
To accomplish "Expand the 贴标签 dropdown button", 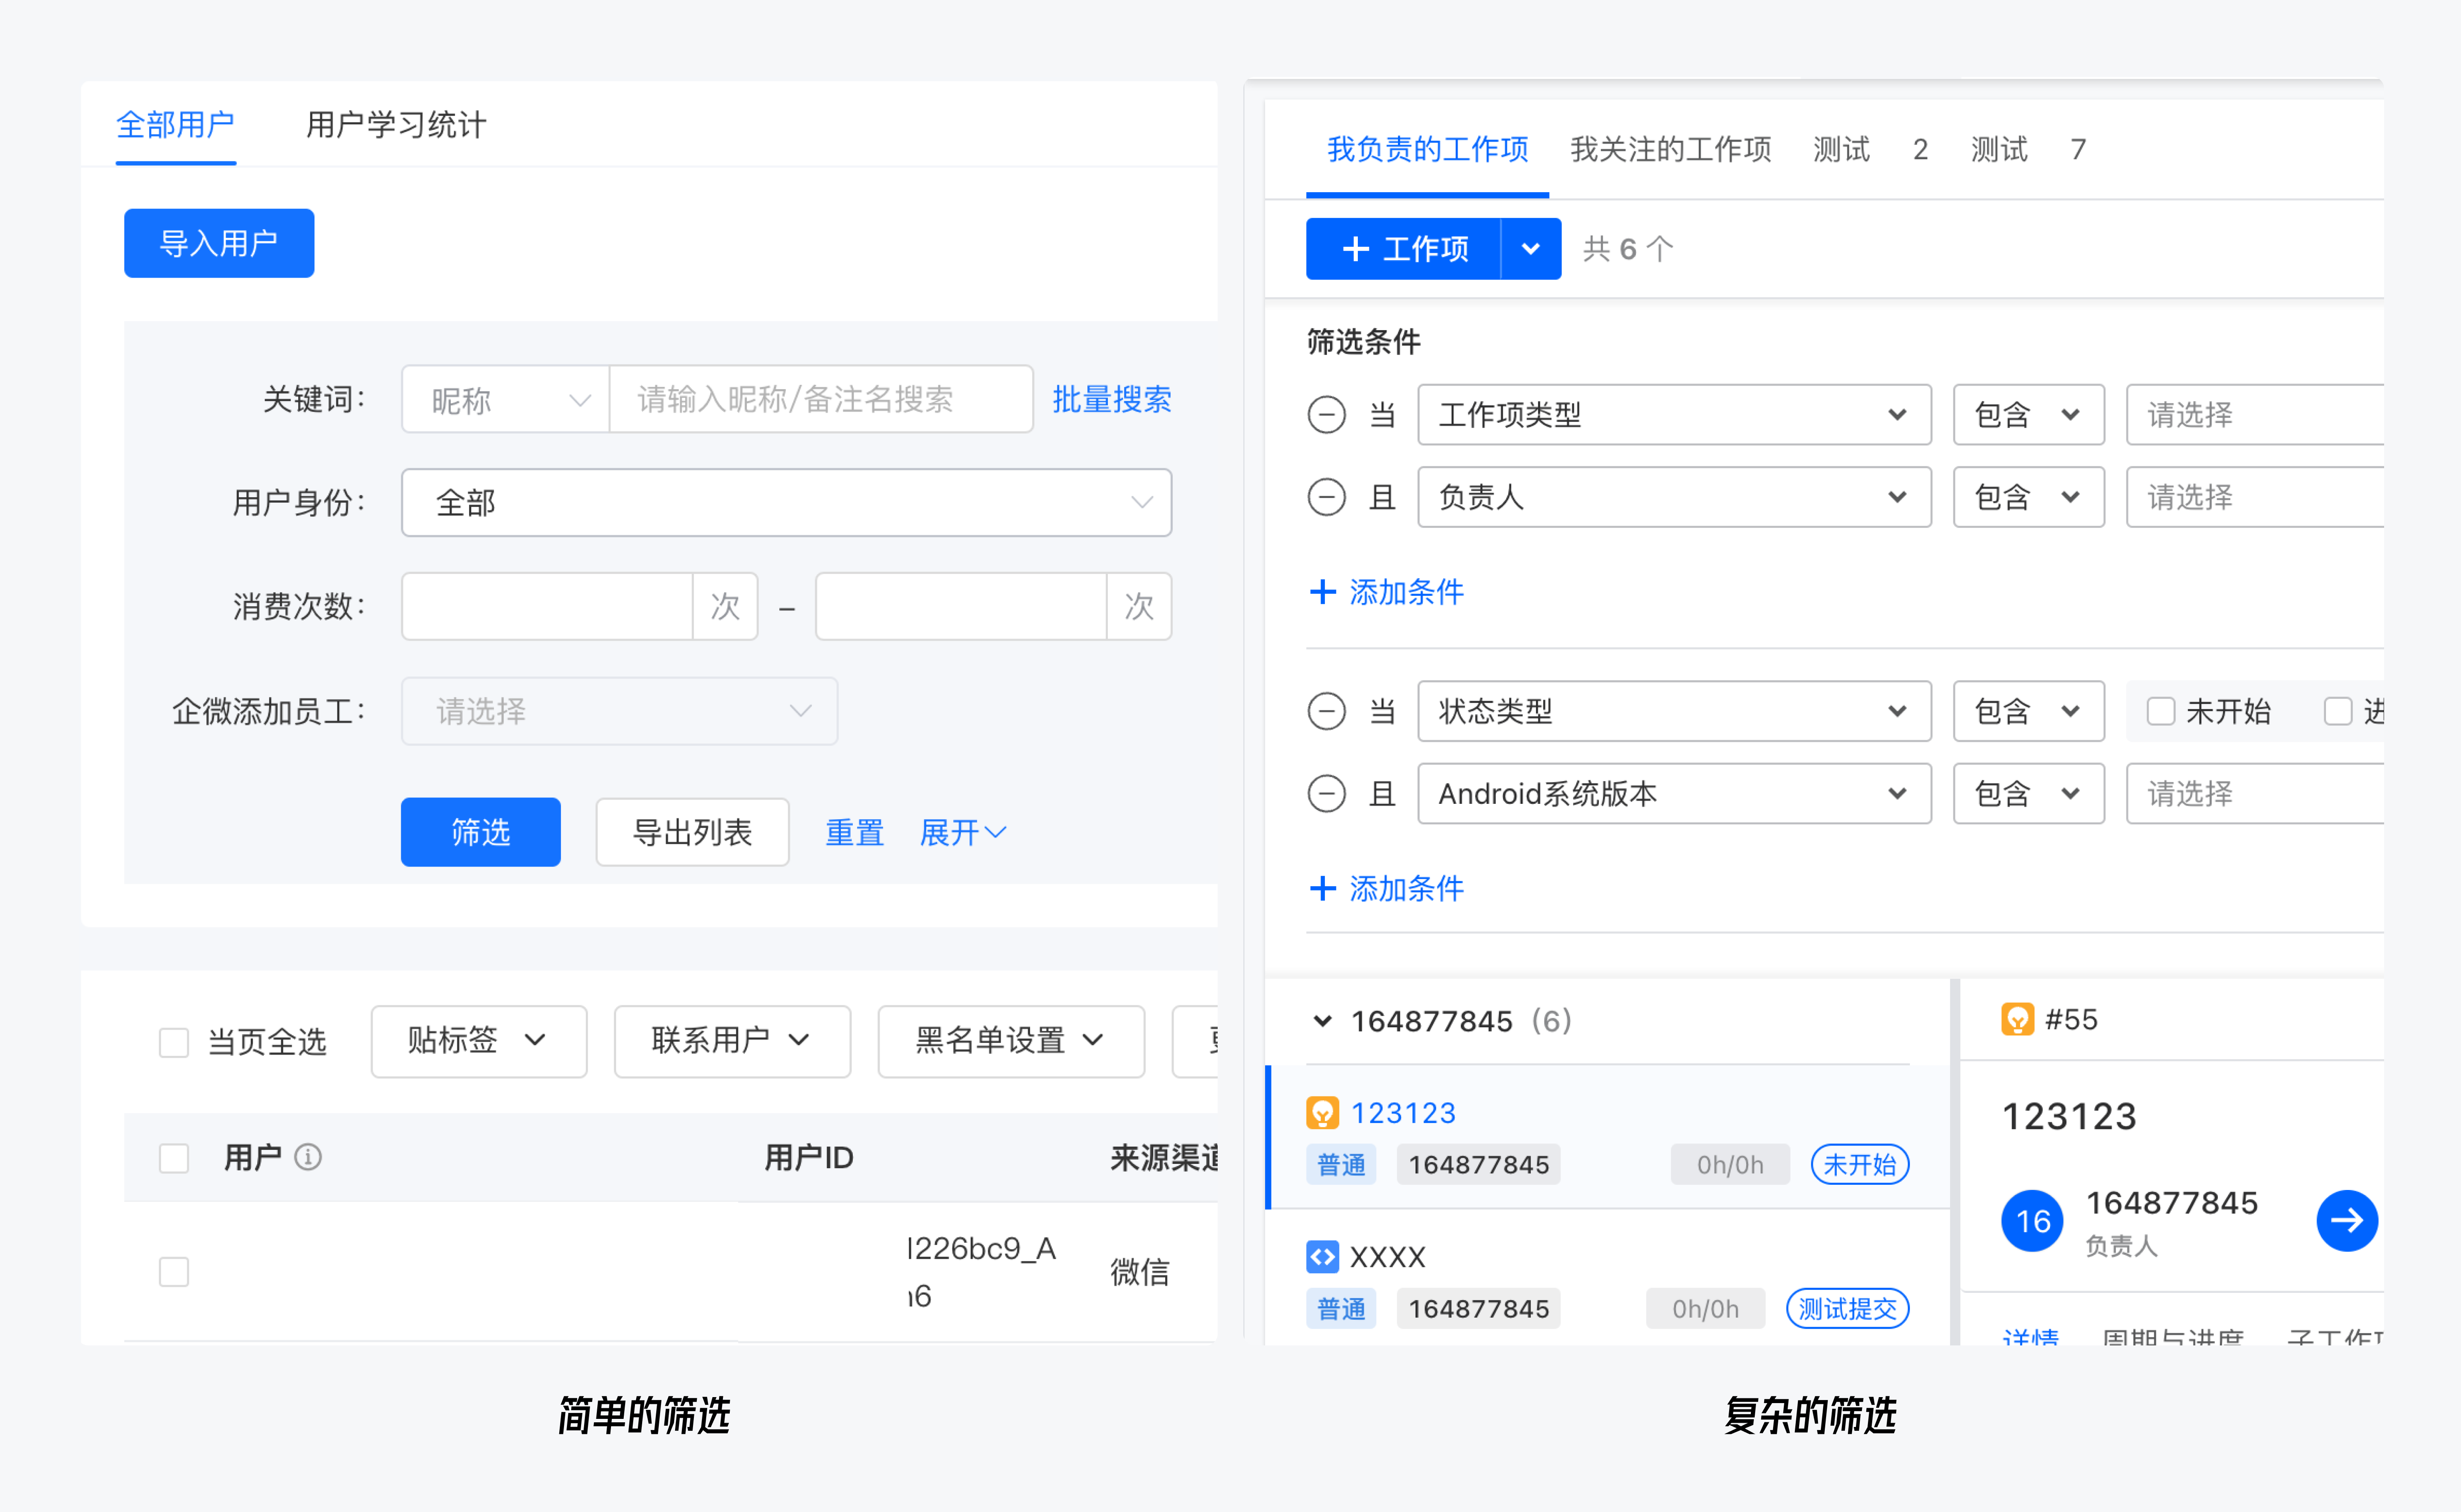I will pyautogui.click(x=478, y=1041).
